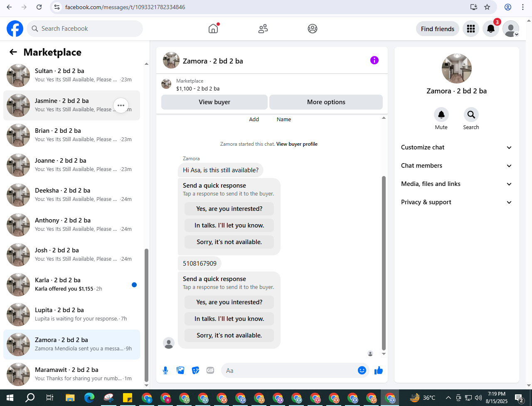Open Windows taskbar search
Image resolution: width=532 pixels, height=406 pixels.
30,398
